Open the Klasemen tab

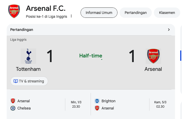[167, 13]
